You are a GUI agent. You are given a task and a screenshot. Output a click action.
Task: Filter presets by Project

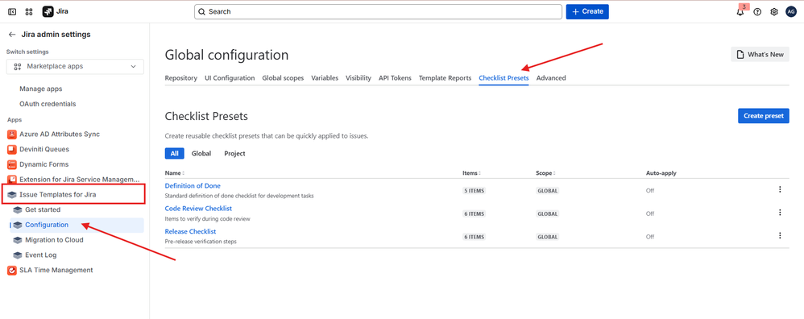[235, 153]
